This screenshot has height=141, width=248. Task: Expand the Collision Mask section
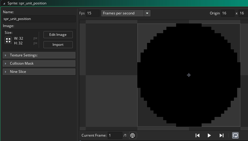[39, 63]
